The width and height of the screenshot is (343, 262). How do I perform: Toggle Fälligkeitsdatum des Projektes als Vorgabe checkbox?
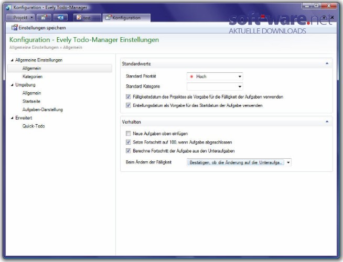coord(128,96)
